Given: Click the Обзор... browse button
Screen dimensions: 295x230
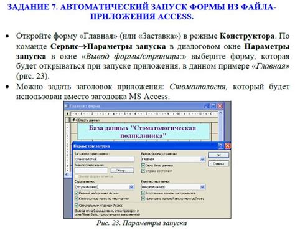Looking at the screenshot, I should click(122, 170).
